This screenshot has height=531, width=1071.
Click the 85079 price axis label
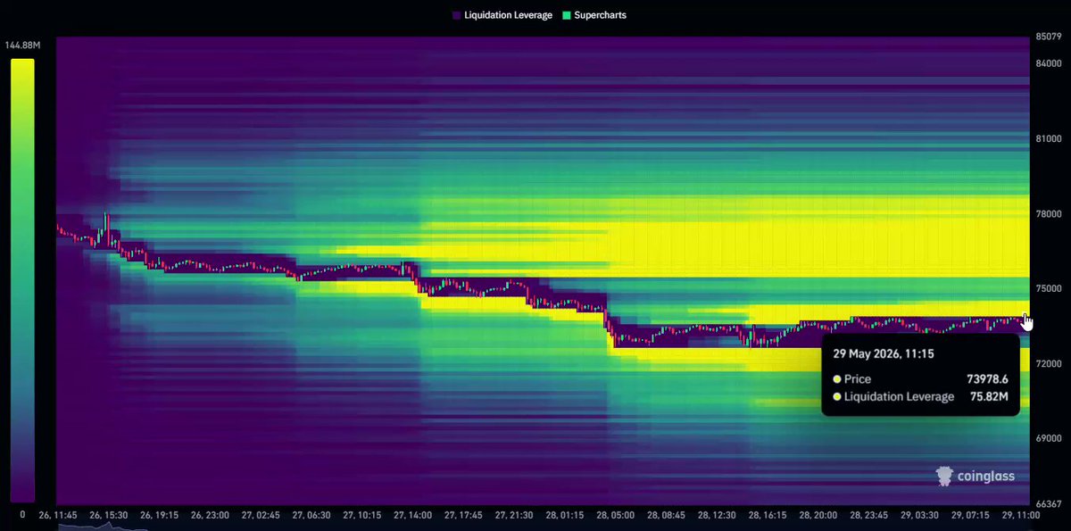(1048, 37)
